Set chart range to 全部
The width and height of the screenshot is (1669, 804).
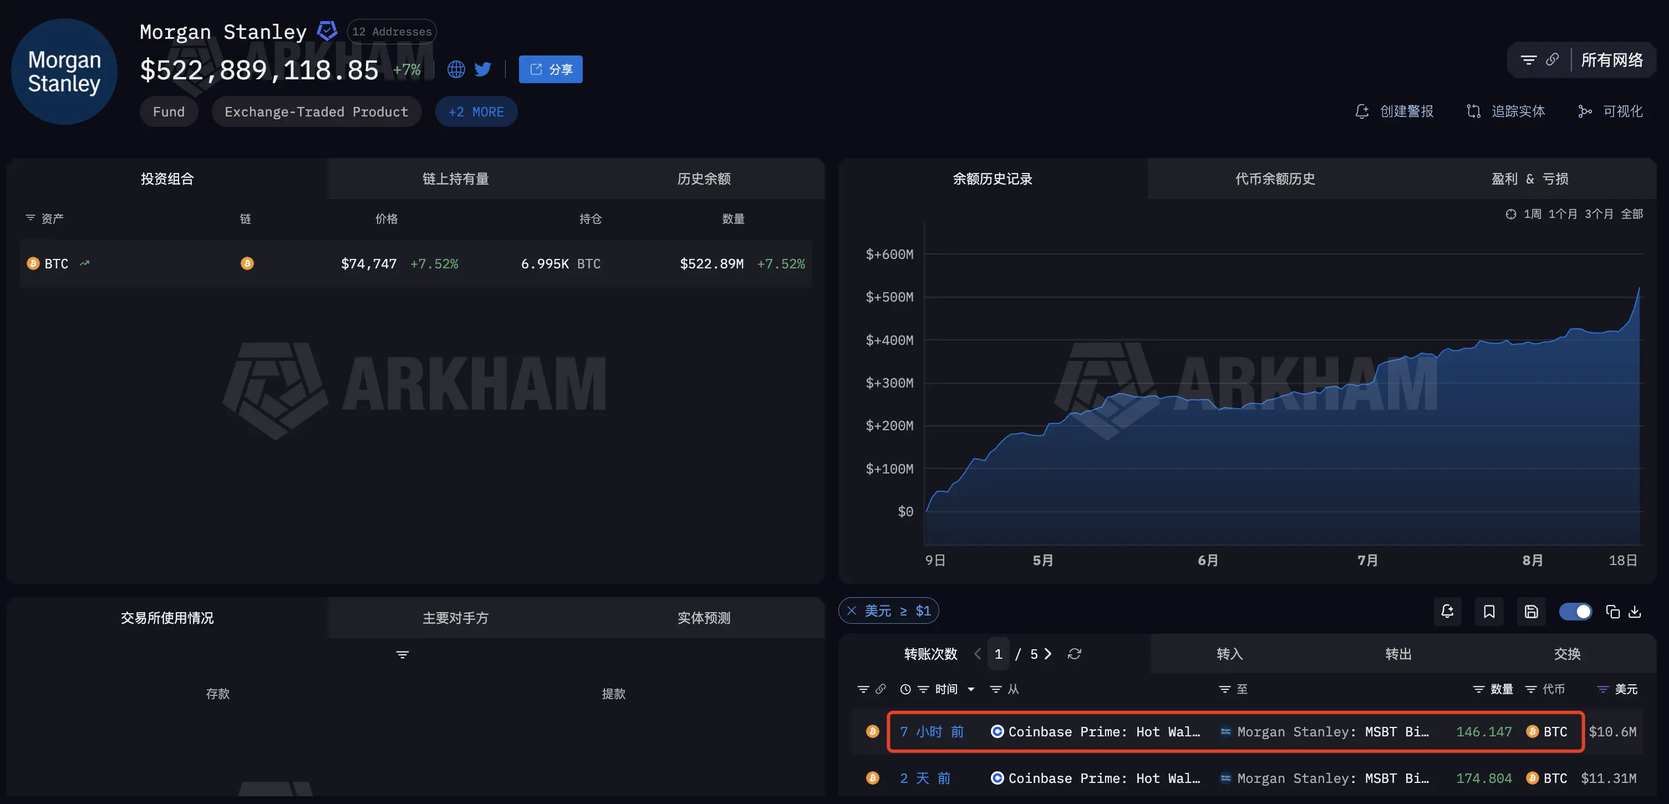click(1632, 214)
